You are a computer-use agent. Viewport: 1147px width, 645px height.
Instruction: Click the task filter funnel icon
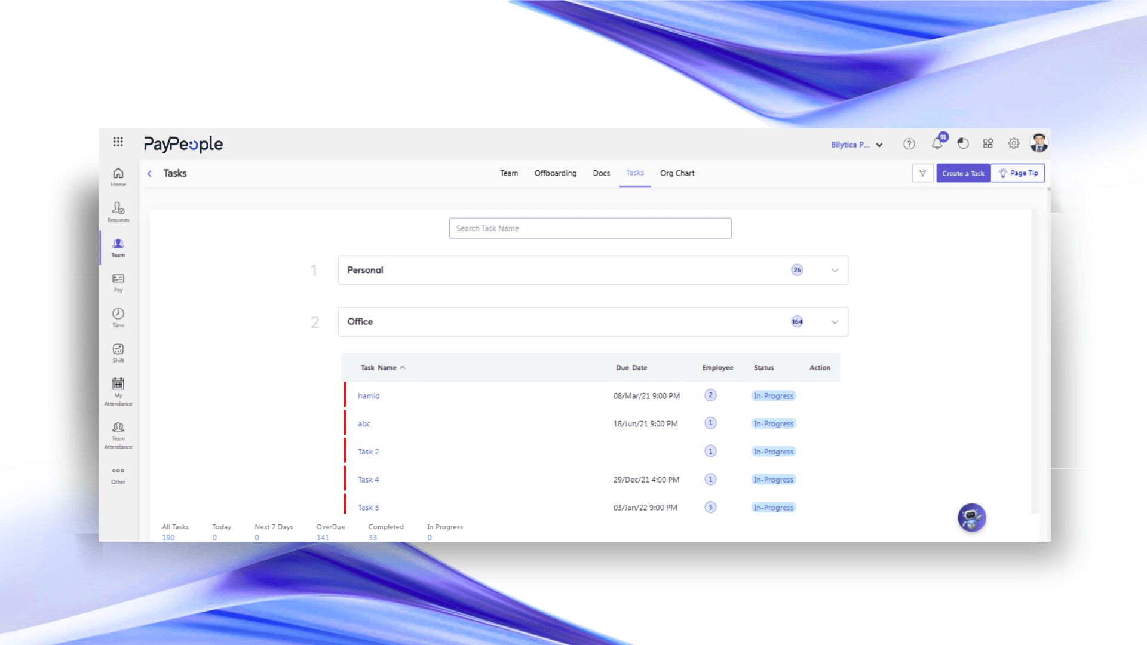click(x=922, y=173)
